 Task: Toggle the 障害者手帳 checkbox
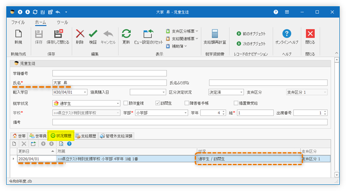[x=187, y=103]
